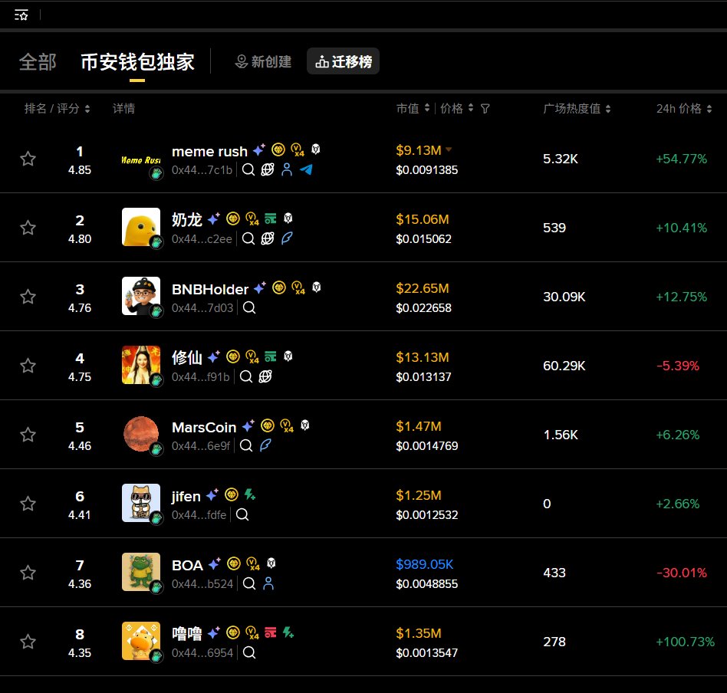
Task: Sort tokens by 24h 价格
Action: (681, 108)
